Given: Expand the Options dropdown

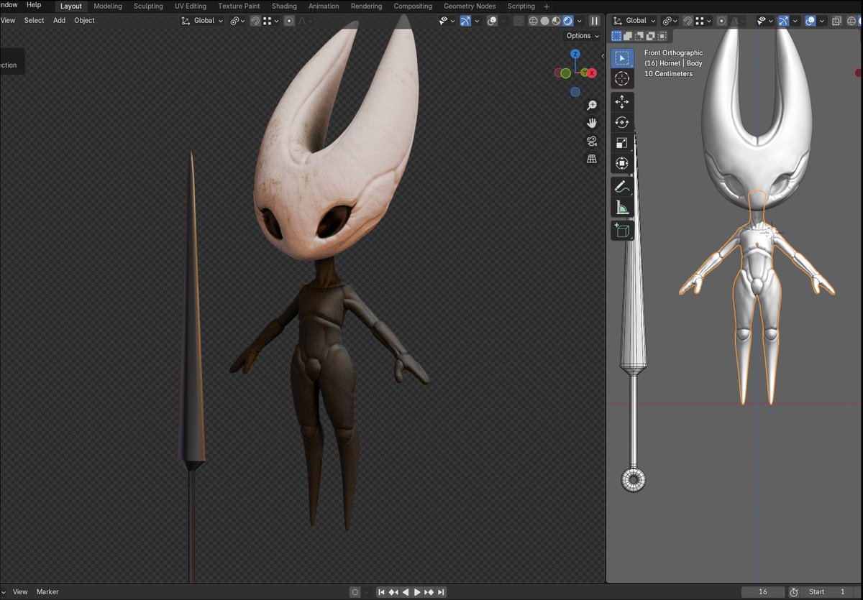Looking at the screenshot, I should (x=583, y=36).
